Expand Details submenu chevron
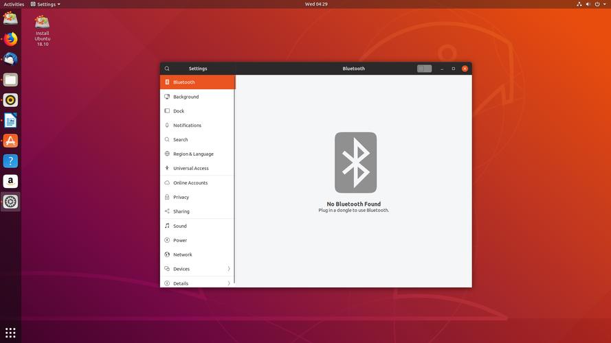This screenshot has height=343, width=611. tap(229, 283)
